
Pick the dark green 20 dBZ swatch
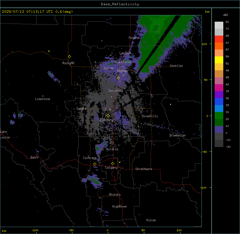(x=219, y=123)
